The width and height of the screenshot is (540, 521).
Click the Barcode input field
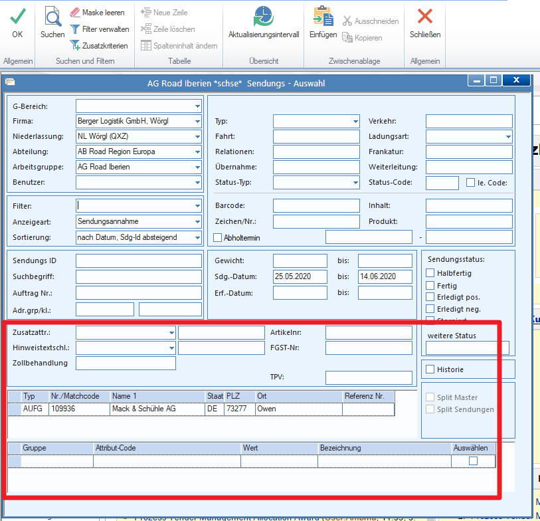(x=316, y=206)
